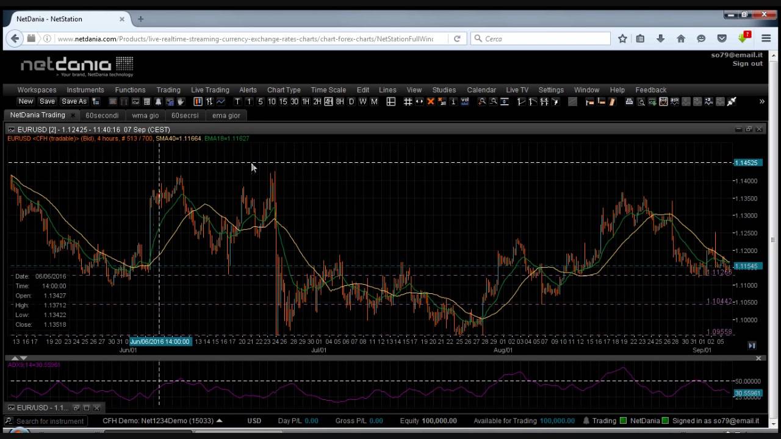781x439 pixels.
Task: Click the Save As button
Action: [x=74, y=101]
